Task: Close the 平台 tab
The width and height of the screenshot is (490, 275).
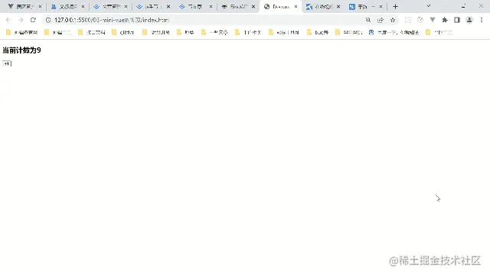Action: [x=381, y=7]
